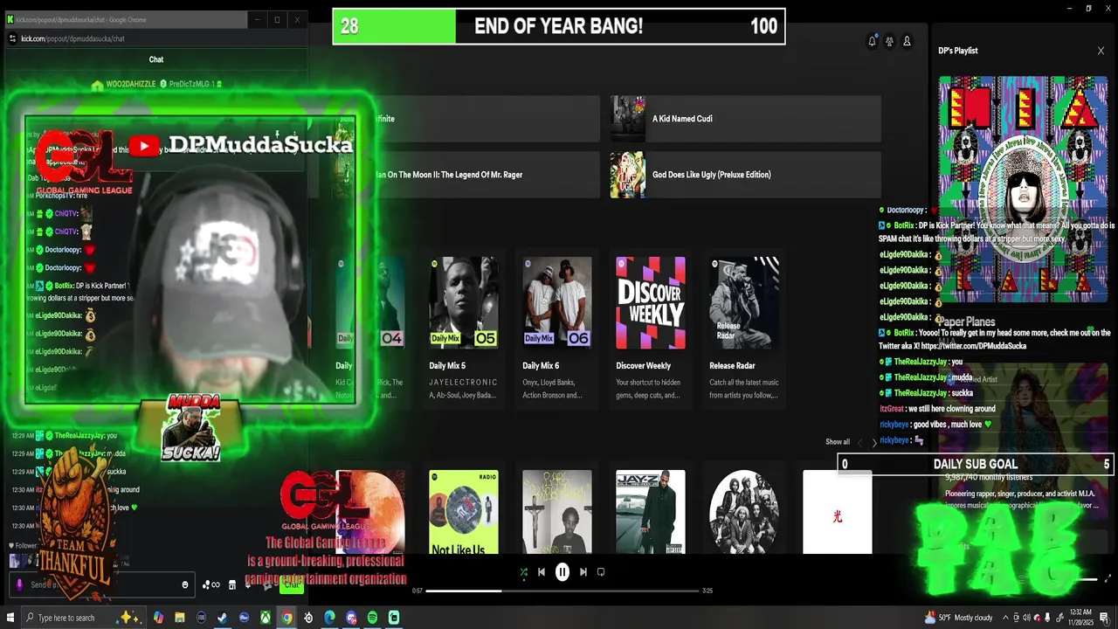
Task: Open the Kick points infinity icon
Action: [210, 585]
